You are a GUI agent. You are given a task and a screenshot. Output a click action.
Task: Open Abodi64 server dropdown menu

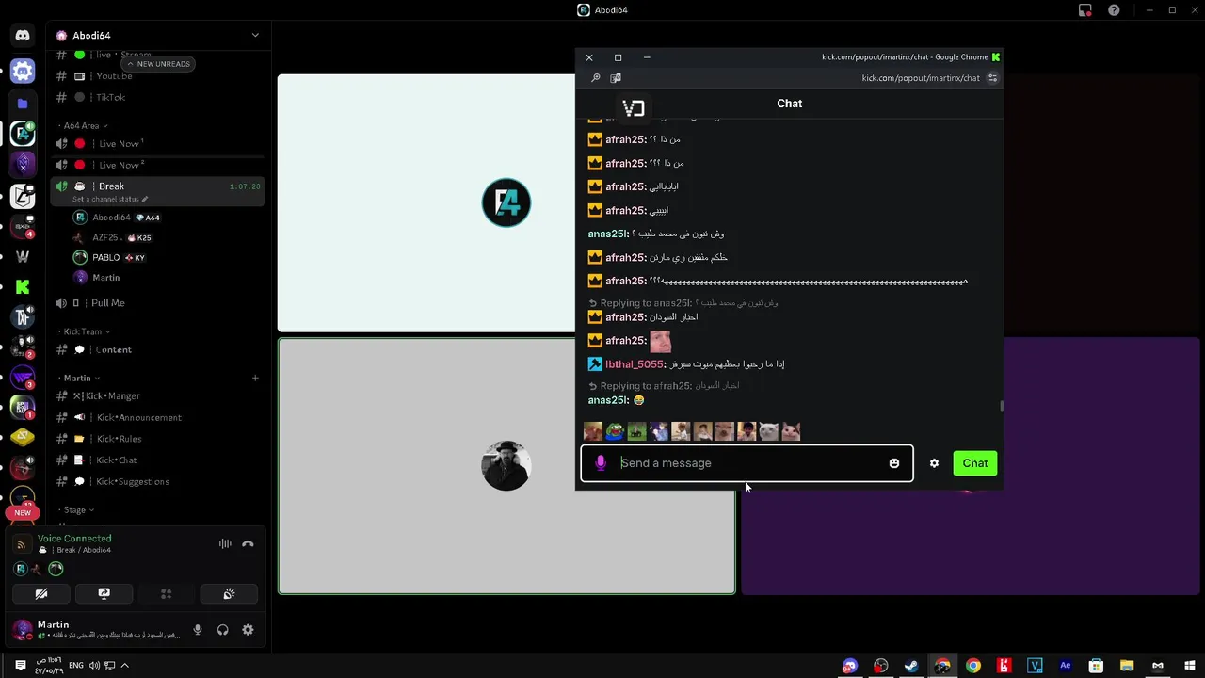(255, 36)
